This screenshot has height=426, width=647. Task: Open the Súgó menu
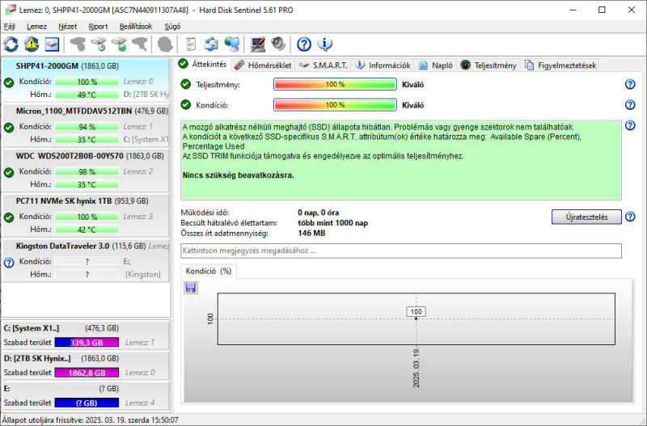[x=172, y=27]
